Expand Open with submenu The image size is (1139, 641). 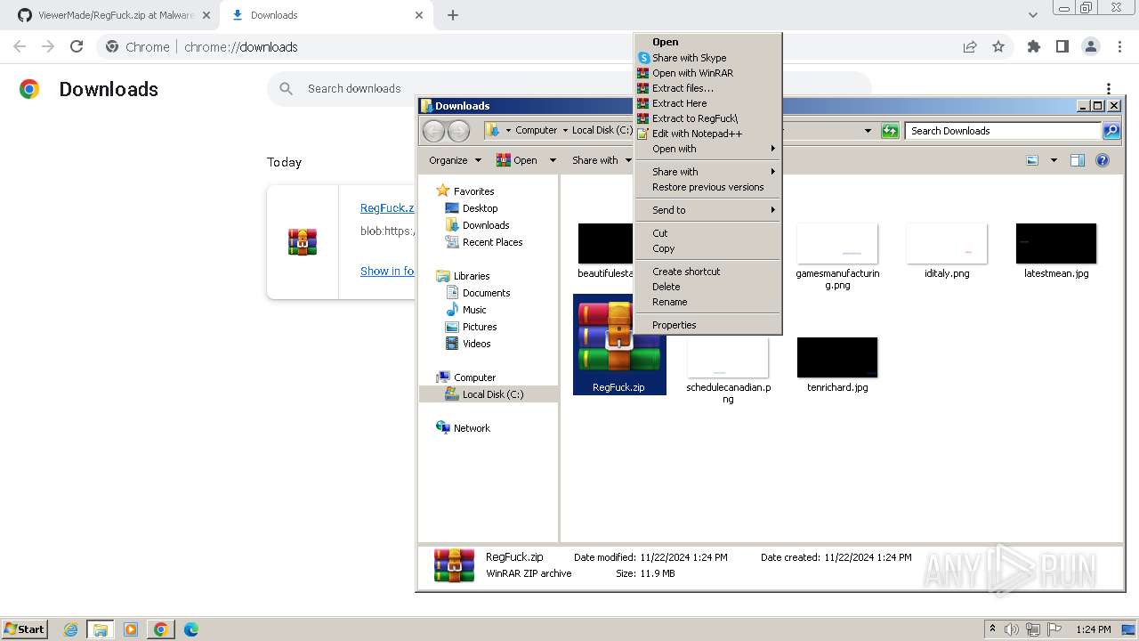(708, 149)
